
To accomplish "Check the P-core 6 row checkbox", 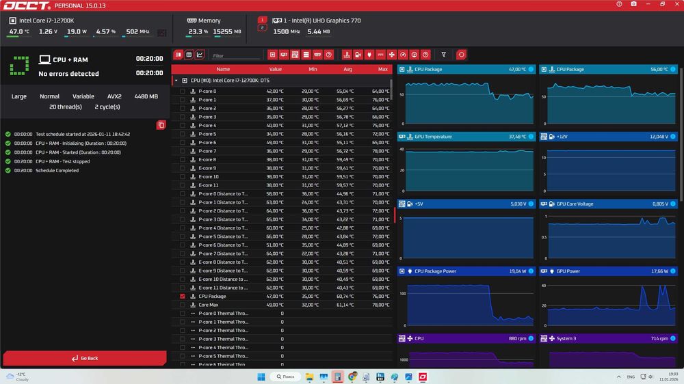I will (x=183, y=143).
